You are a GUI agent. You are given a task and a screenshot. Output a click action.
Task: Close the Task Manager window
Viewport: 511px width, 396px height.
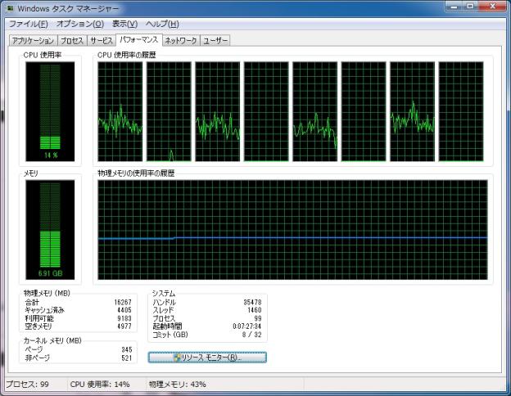click(492, 7)
